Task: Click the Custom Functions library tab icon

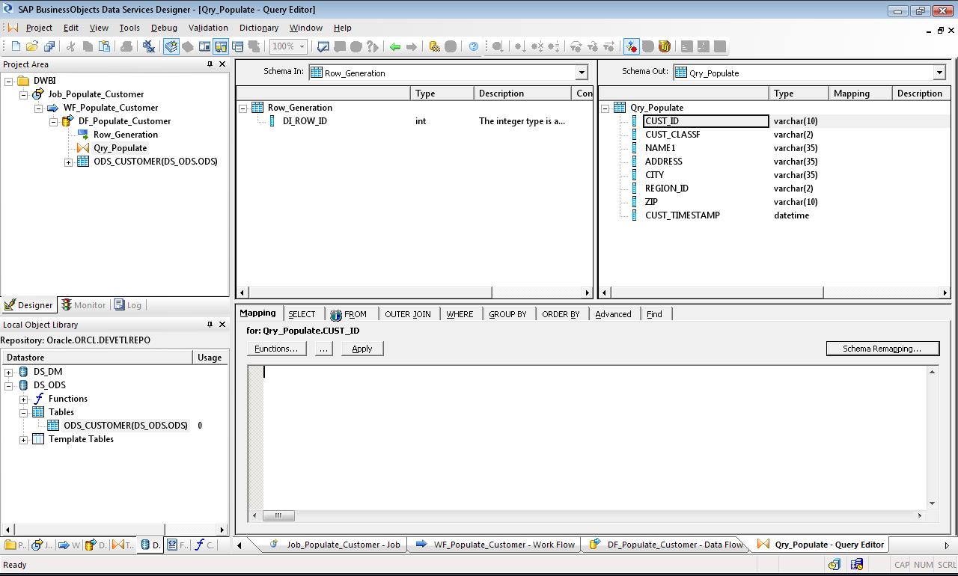Action: point(204,545)
